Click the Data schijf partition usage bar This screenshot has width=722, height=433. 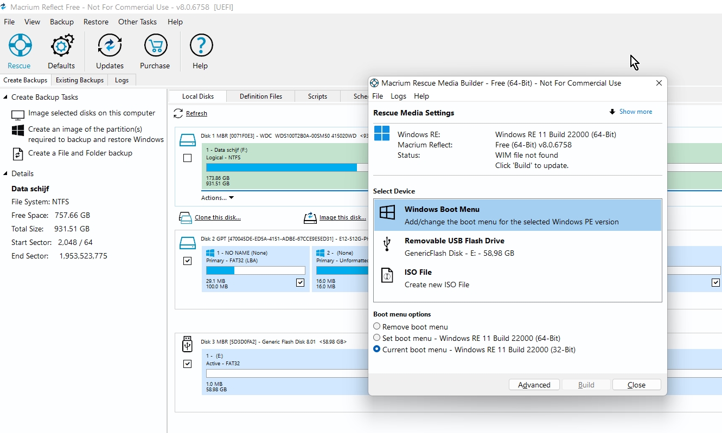pyautogui.click(x=282, y=167)
